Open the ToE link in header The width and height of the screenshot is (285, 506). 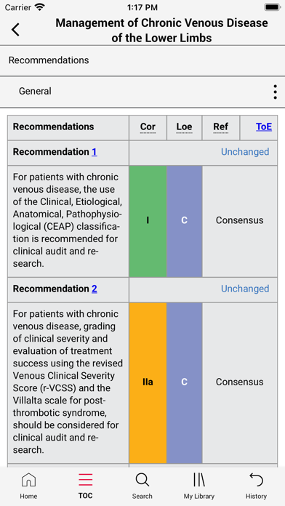pyautogui.click(x=264, y=126)
